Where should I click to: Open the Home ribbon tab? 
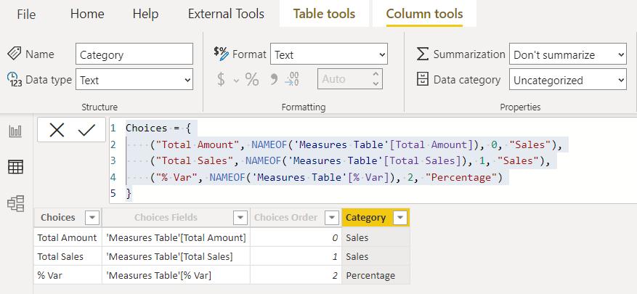pos(87,14)
